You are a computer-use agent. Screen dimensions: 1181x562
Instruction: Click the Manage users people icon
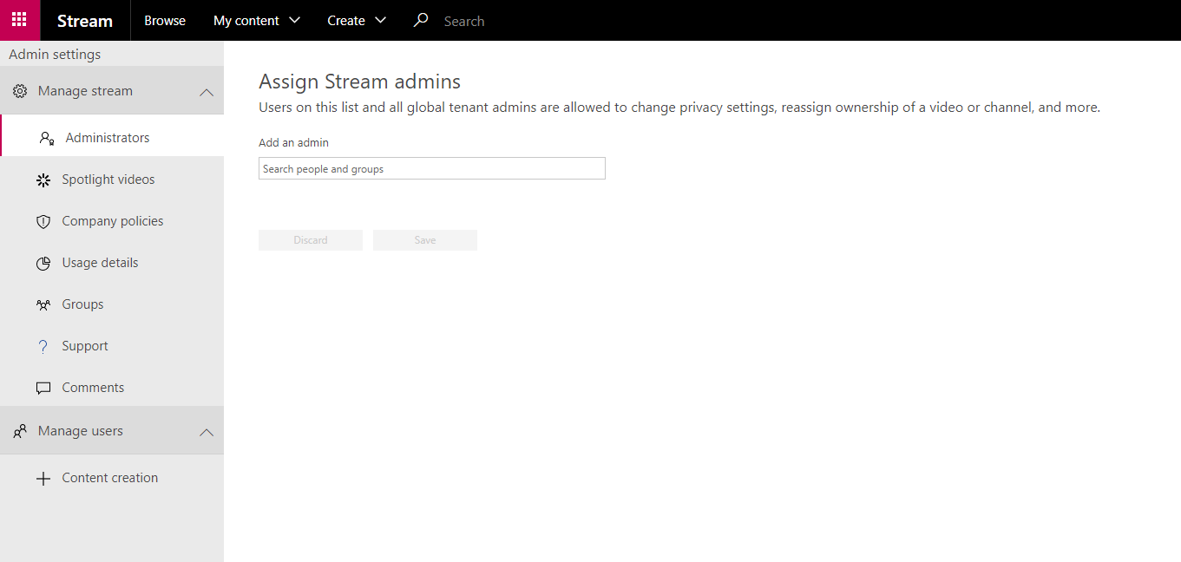[20, 431]
